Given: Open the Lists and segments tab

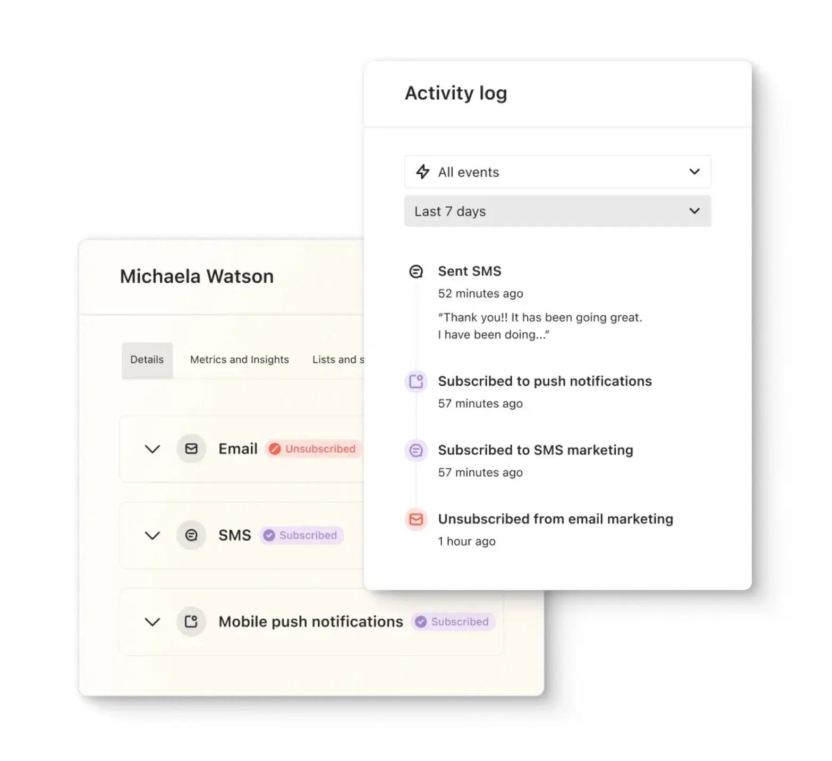Looking at the screenshot, I should 338,359.
